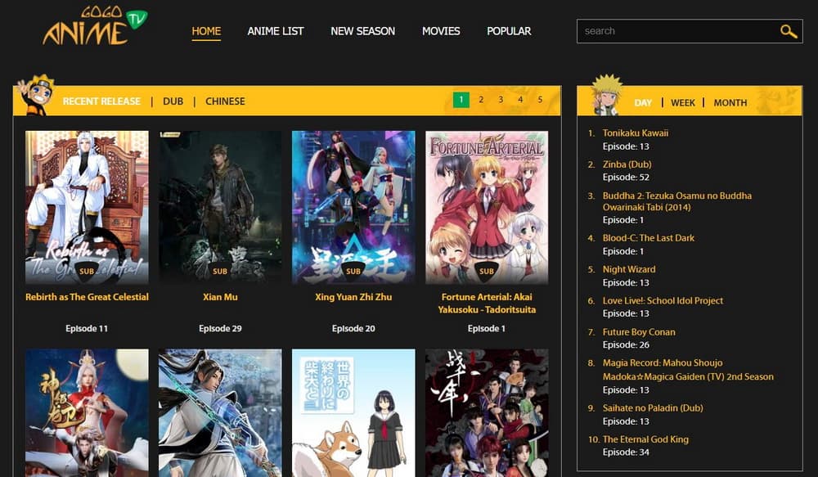Click SUB badge on Fortune Arterial poster

(487, 271)
